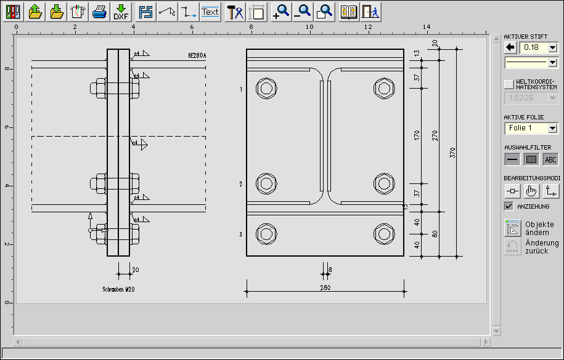Open the handbook book icon
The width and height of the screenshot is (564, 360).
pos(349,12)
